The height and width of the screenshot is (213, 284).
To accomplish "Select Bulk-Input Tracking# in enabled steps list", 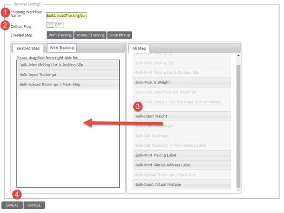I will pyautogui.click(x=68, y=75).
